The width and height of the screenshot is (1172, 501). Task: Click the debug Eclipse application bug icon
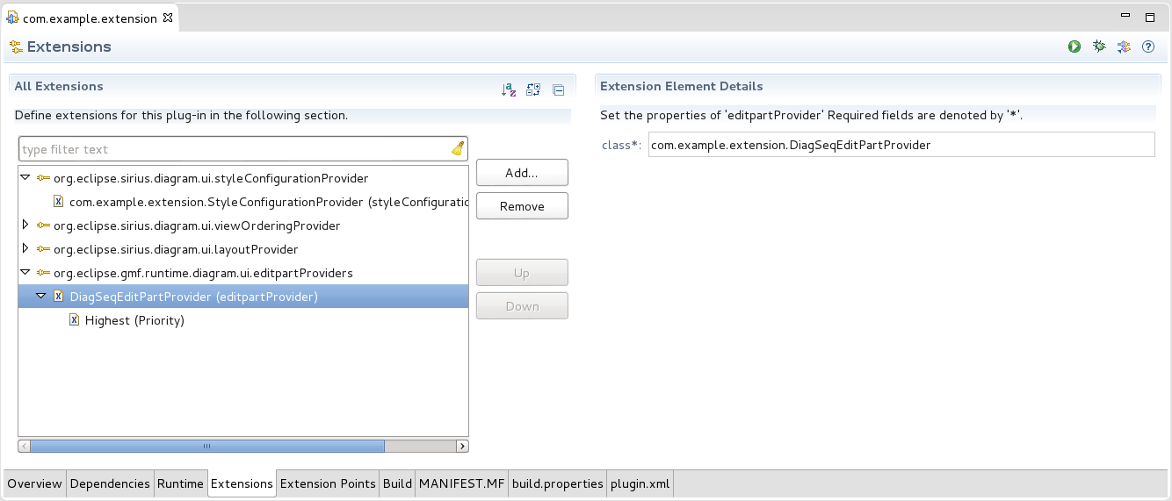1098,47
